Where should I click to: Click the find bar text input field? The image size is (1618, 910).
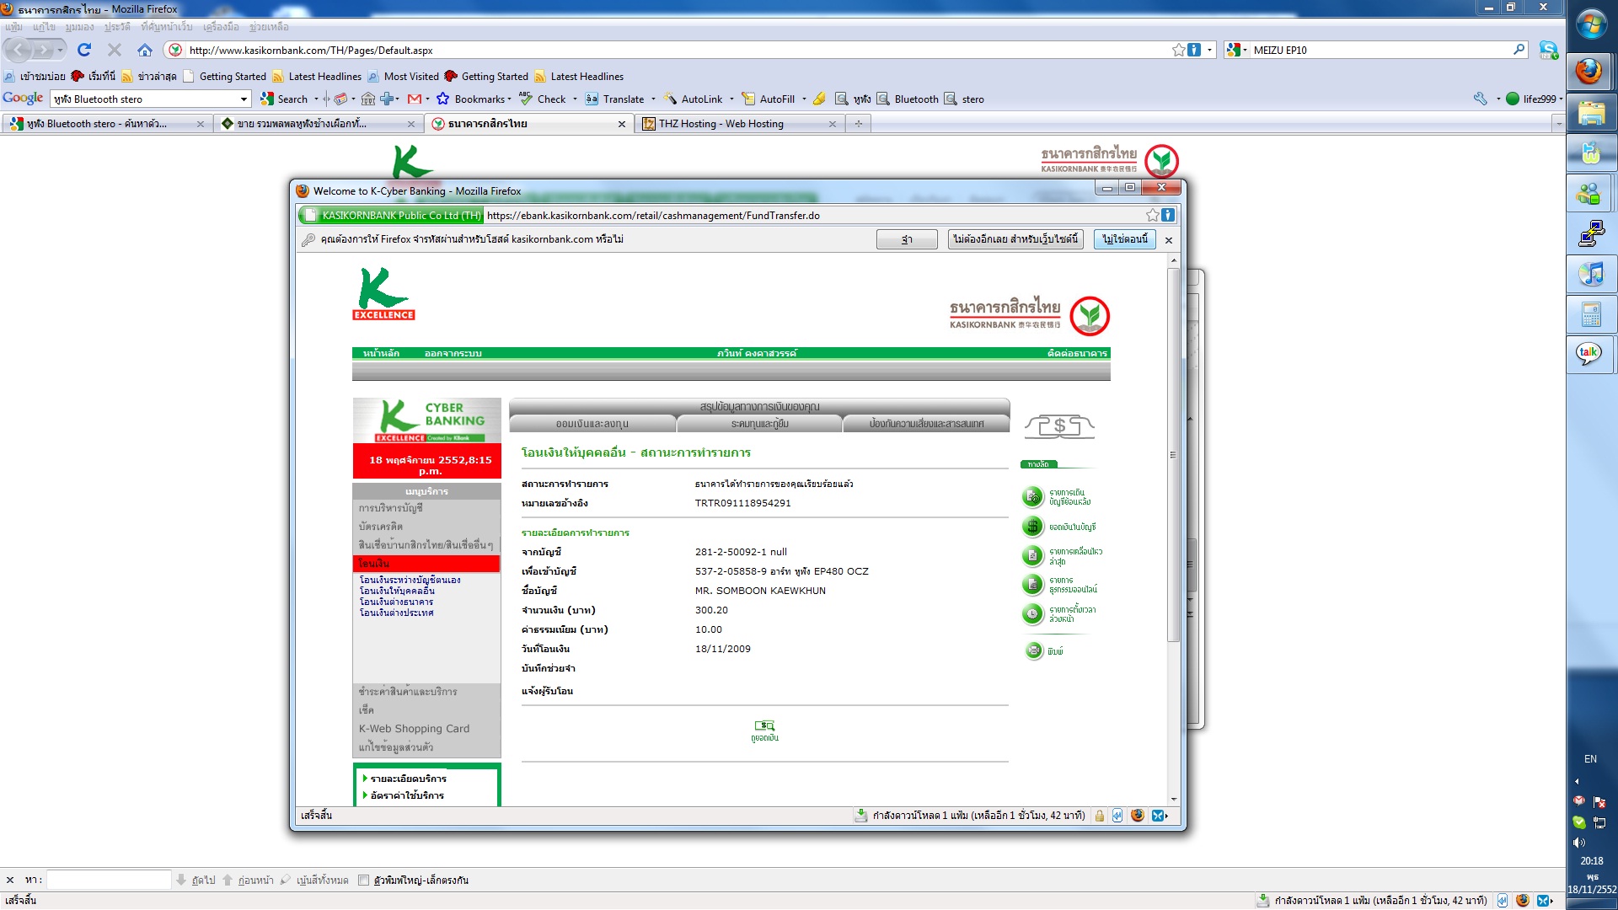pyautogui.click(x=109, y=880)
